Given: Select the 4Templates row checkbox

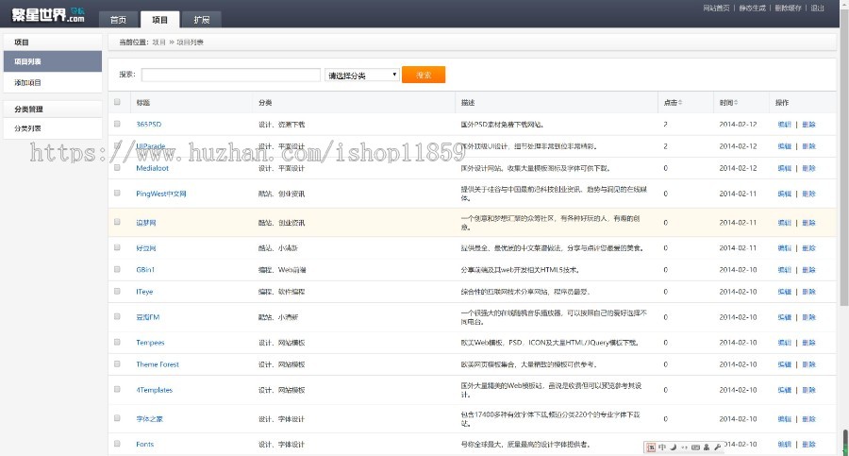Looking at the screenshot, I should pyautogui.click(x=117, y=389).
